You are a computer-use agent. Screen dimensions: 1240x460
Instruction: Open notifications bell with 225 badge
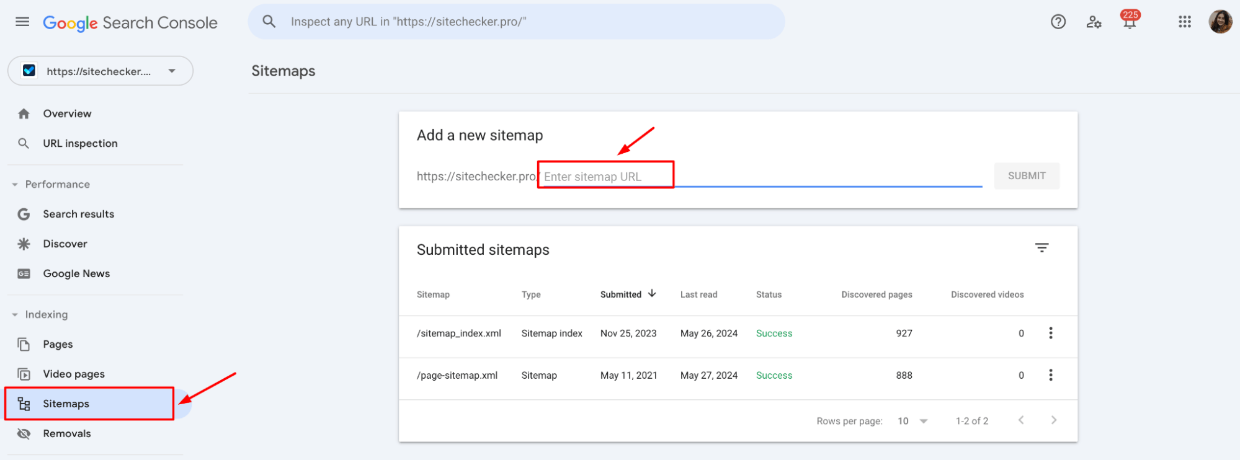click(x=1130, y=20)
